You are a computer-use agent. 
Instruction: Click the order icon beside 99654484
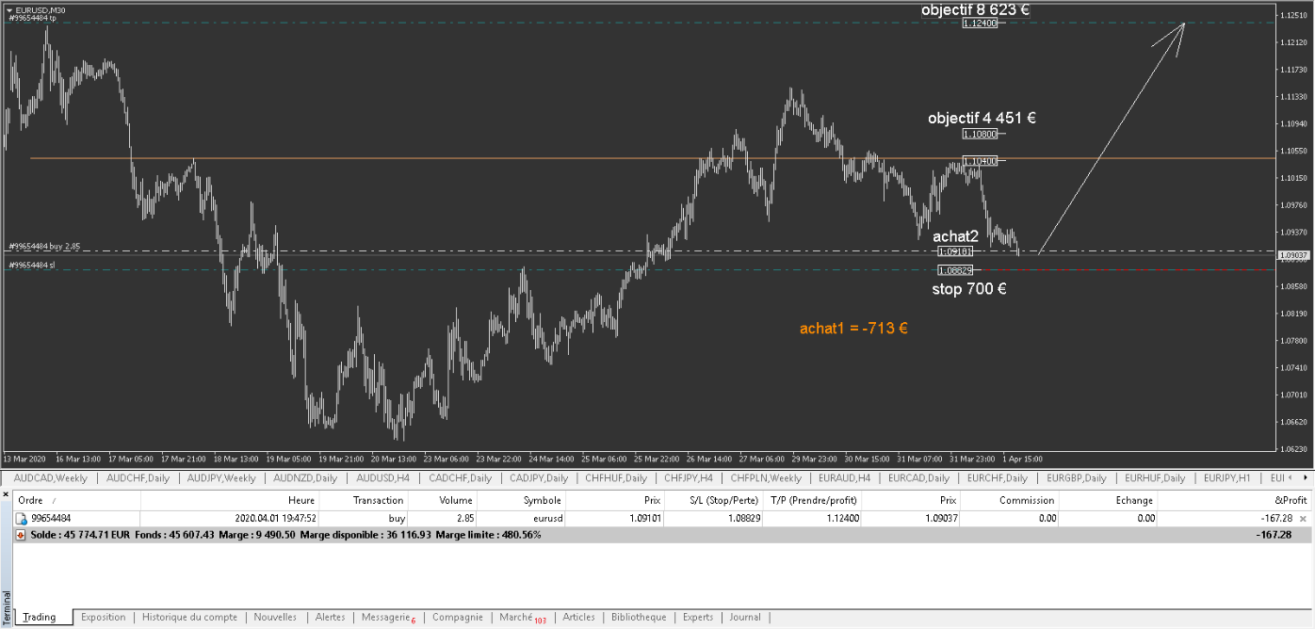(22, 518)
